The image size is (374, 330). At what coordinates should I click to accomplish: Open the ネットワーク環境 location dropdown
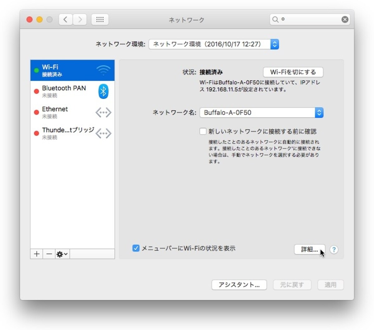(x=214, y=44)
